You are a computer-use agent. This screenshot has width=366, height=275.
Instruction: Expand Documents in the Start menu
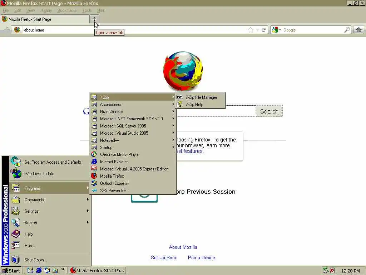click(49, 200)
